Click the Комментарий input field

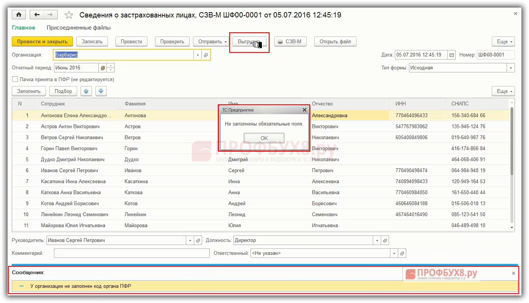click(131, 253)
